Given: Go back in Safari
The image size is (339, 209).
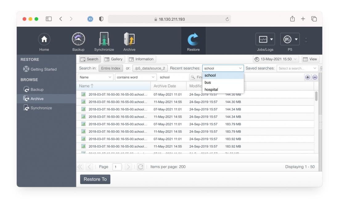Looking at the screenshot, I should [x=61, y=19].
